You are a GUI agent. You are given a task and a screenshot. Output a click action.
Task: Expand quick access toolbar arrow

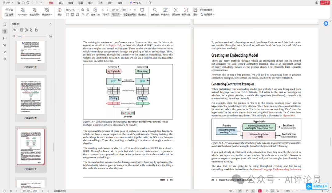[x=41, y=2]
